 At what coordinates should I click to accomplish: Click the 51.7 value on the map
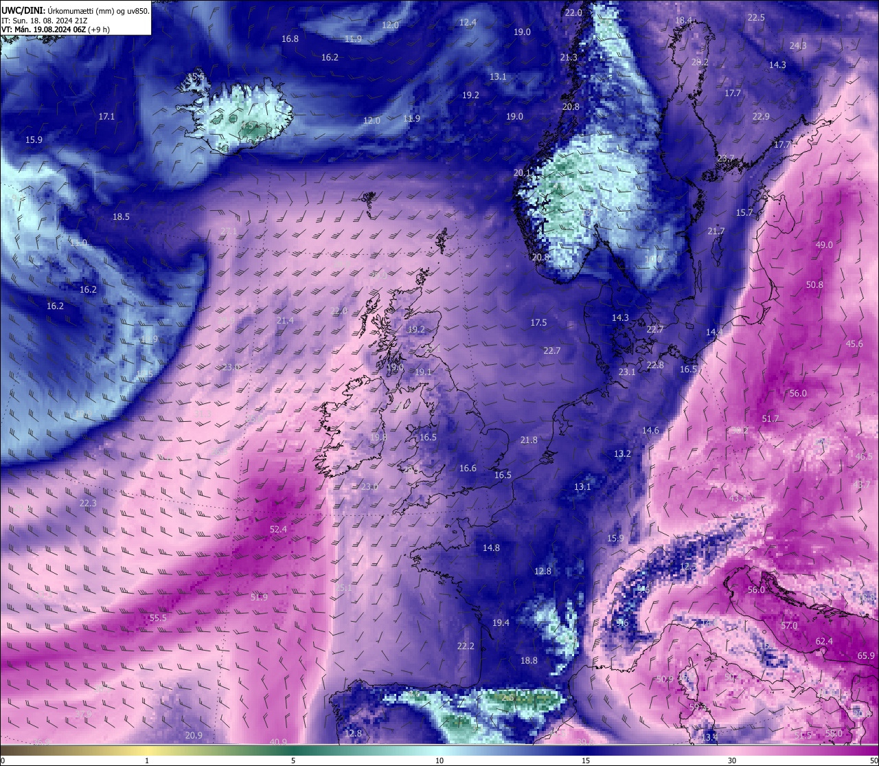(x=770, y=419)
